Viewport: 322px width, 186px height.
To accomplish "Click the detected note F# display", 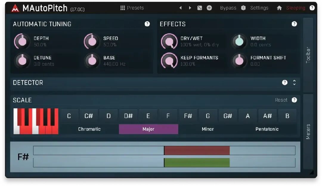I will 23,157.
